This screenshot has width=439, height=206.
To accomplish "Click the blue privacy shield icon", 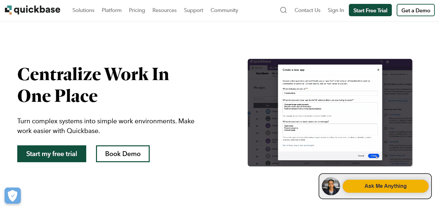I will [13, 195].
